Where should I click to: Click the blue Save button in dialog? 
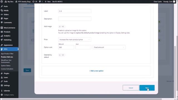[147, 88]
